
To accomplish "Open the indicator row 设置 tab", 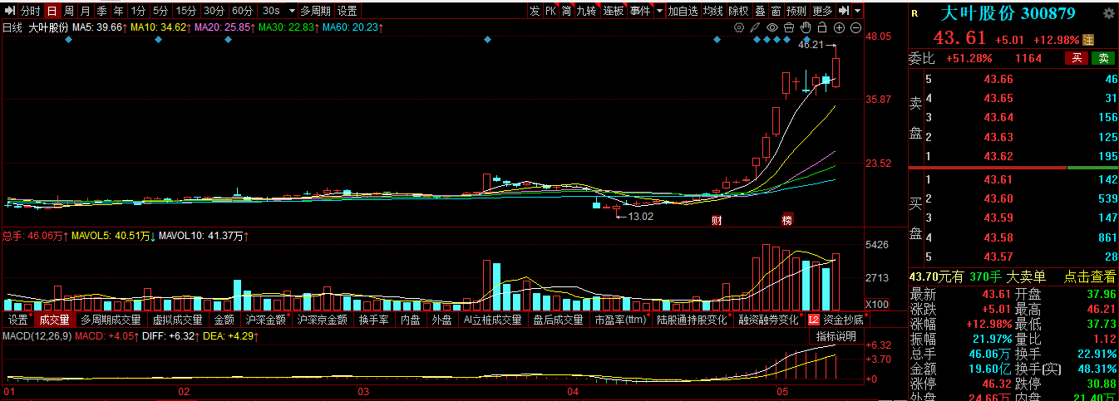I will [x=17, y=320].
